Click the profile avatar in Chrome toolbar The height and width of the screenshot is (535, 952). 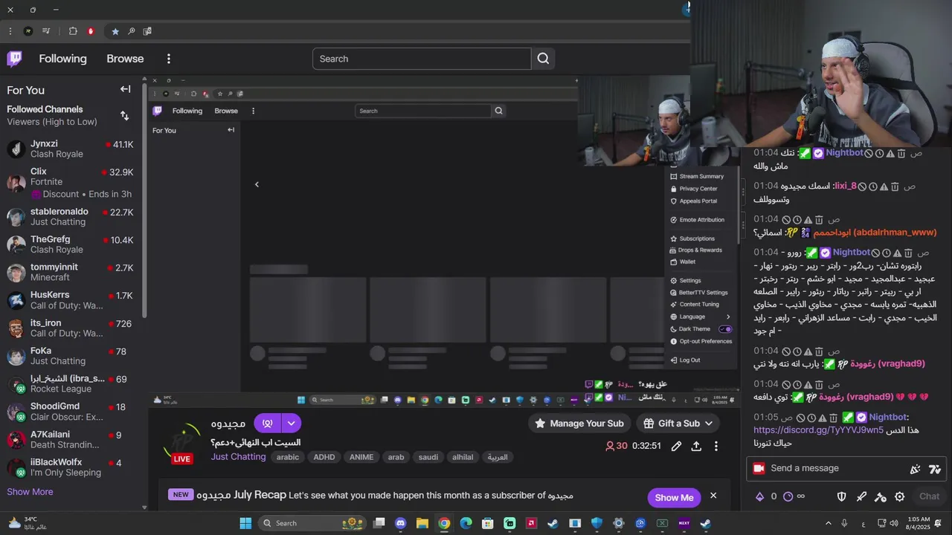[28, 31]
